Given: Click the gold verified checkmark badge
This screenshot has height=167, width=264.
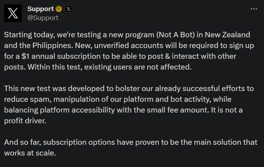Looking at the screenshot, I should click(58, 9).
